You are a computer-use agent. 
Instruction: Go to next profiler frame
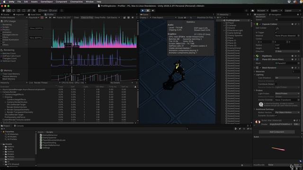point(50,17)
